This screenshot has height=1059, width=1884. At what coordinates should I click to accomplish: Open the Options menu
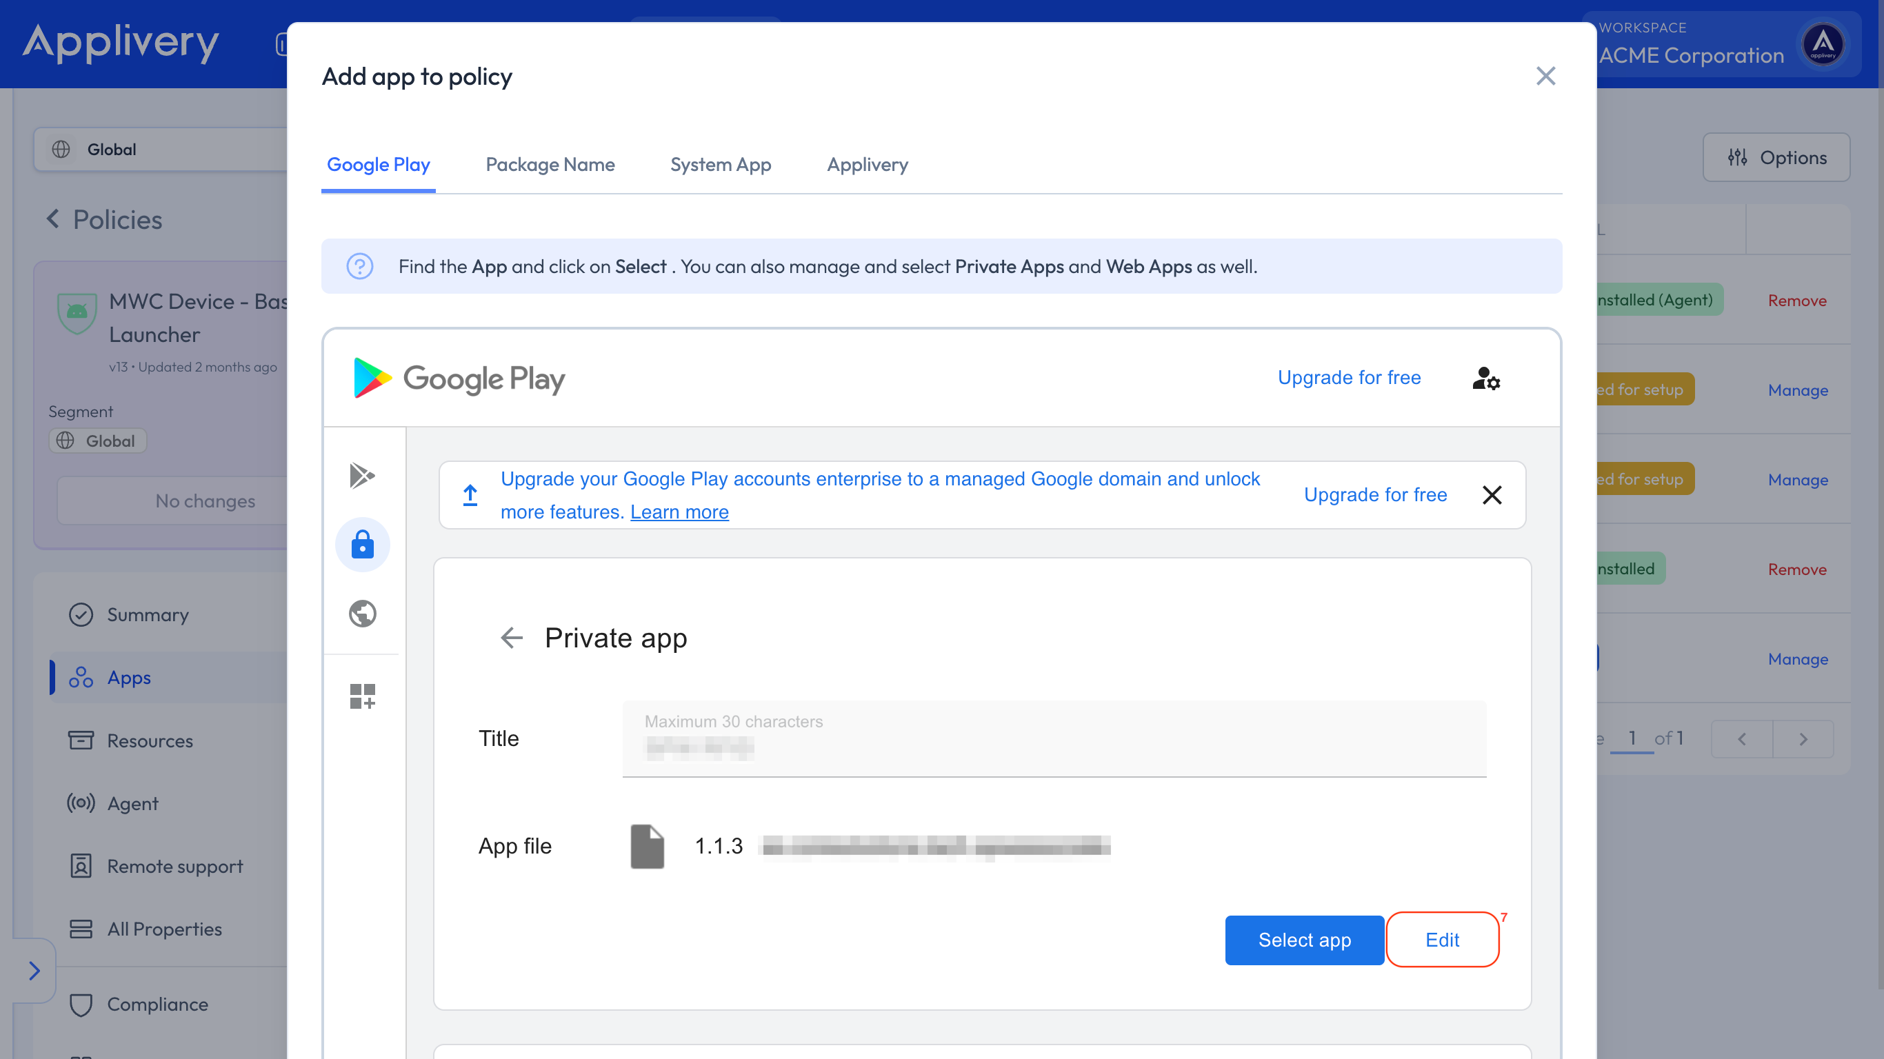pyautogui.click(x=1776, y=157)
